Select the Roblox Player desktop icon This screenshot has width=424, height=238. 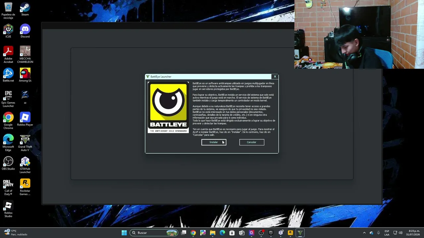pyautogui.click(x=25, y=119)
